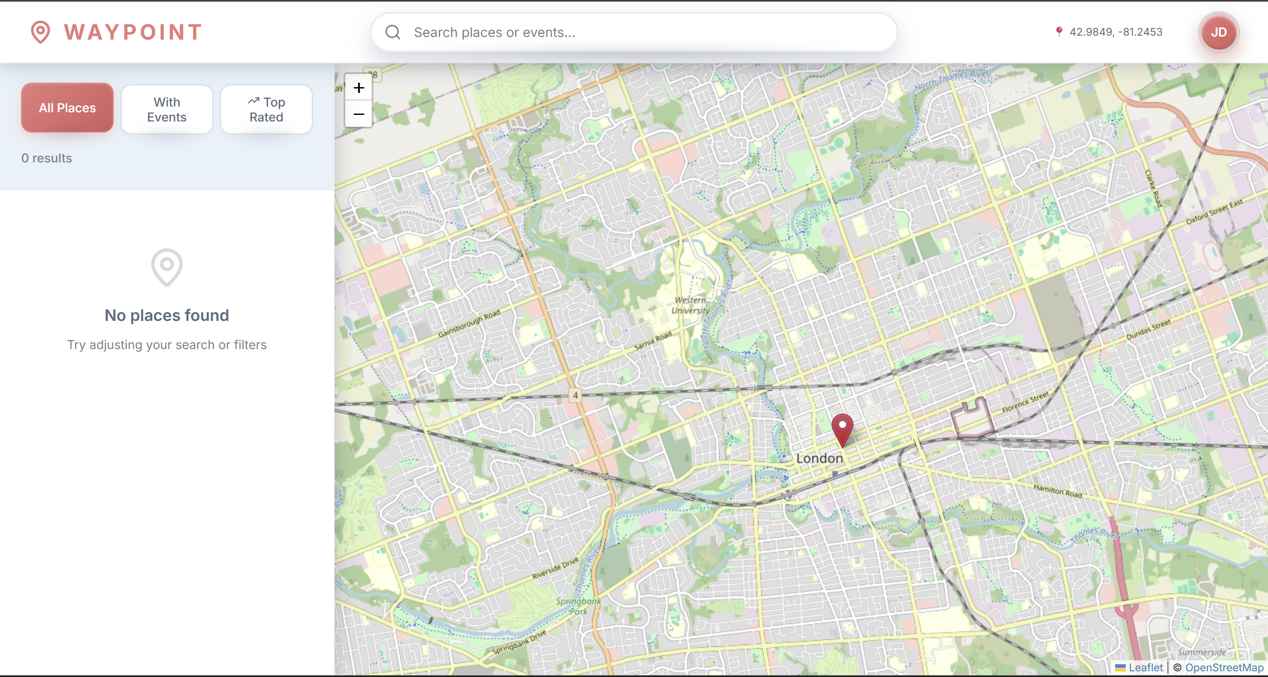Toggle the With Events filter
This screenshot has height=677, width=1268.
pos(167,109)
